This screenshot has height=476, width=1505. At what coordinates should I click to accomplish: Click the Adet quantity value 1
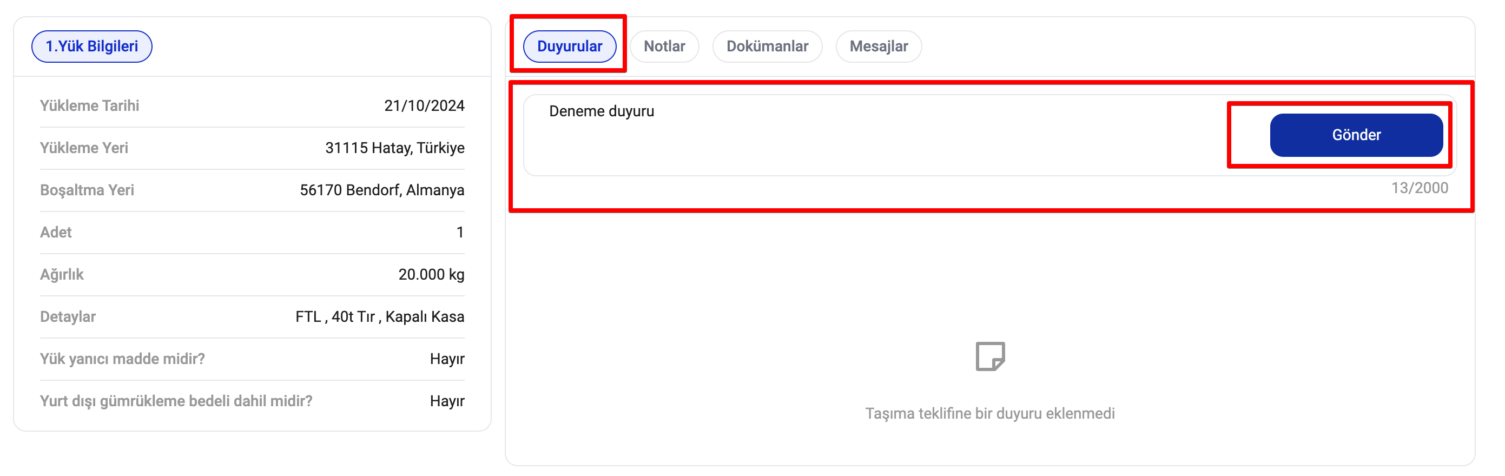tap(460, 233)
